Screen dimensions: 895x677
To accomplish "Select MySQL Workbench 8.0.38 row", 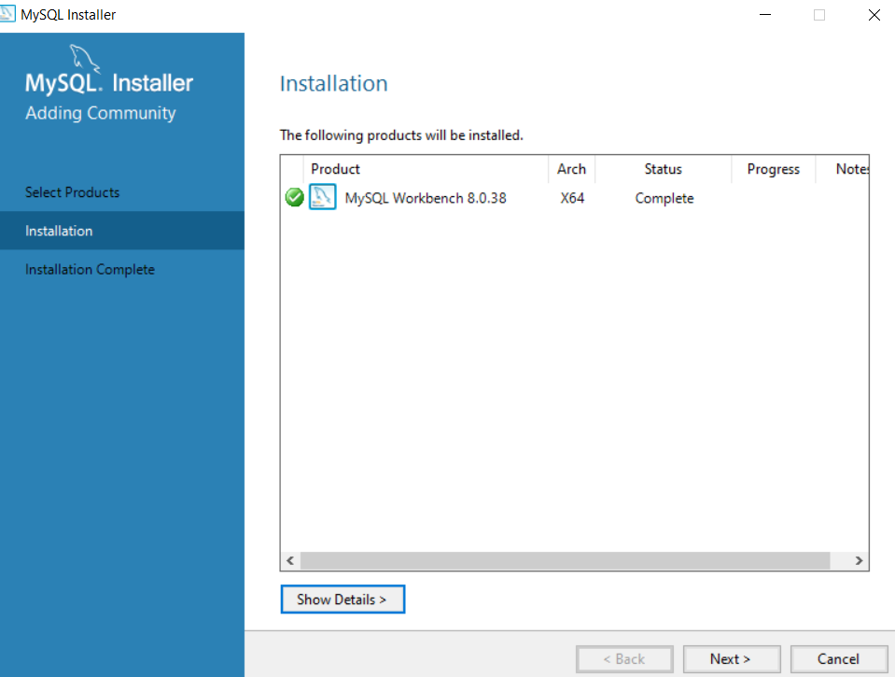I will click(575, 198).
